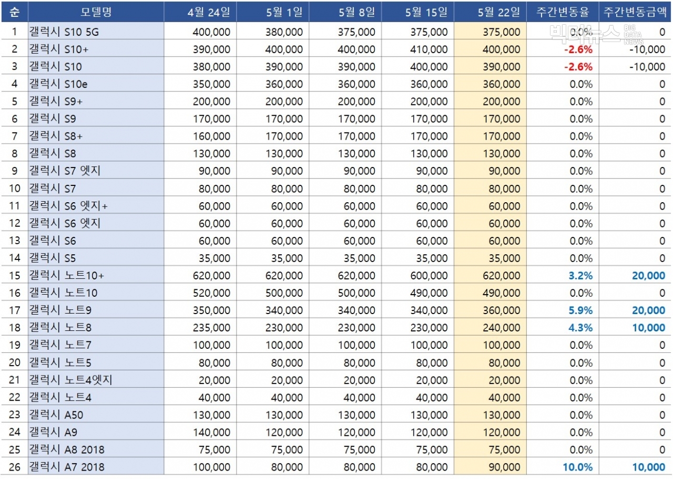This screenshot has width=673, height=479.
Task: Select the A7 2018 10.0% change rate
Action: pos(578,467)
